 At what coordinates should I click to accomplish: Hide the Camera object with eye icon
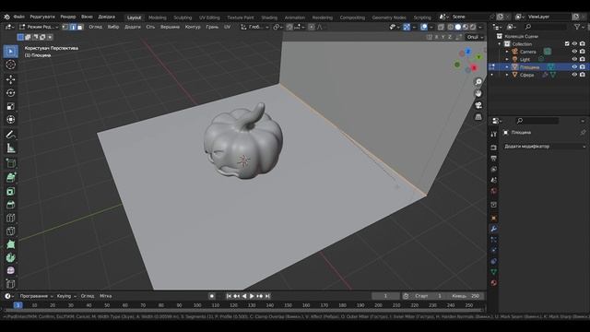574,52
